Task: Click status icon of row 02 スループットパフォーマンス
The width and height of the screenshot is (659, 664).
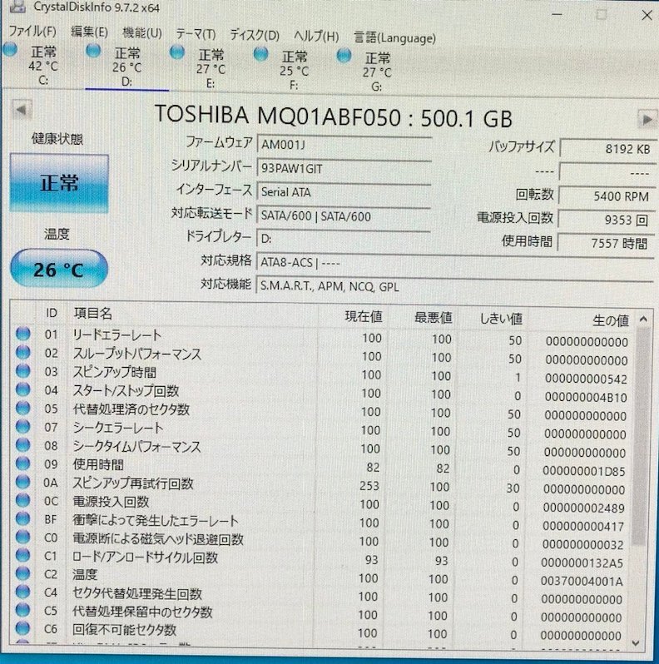Action: pyautogui.click(x=22, y=352)
